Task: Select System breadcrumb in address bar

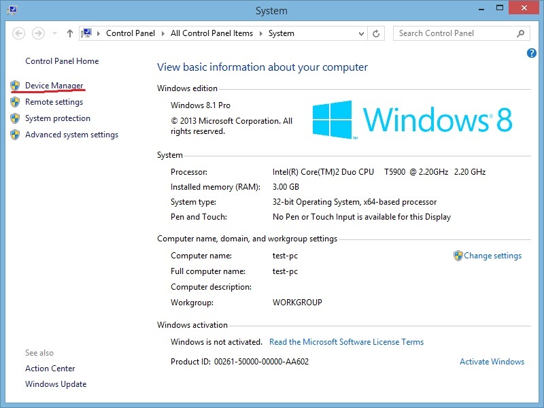Action: point(281,33)
